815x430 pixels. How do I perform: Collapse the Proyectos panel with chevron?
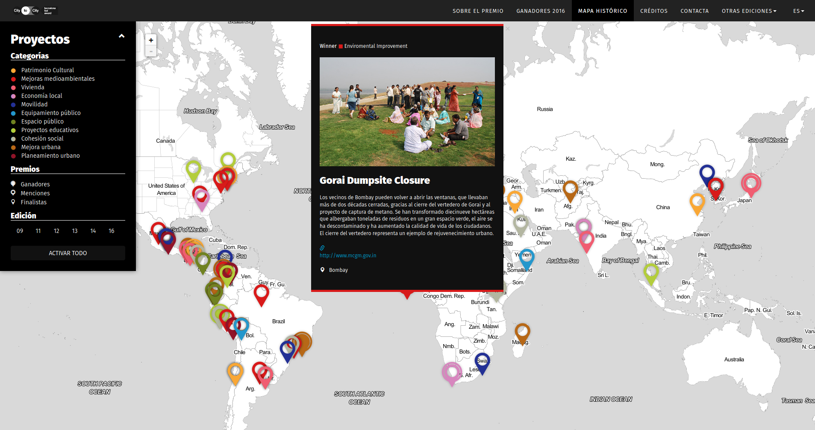click(122, 36)
